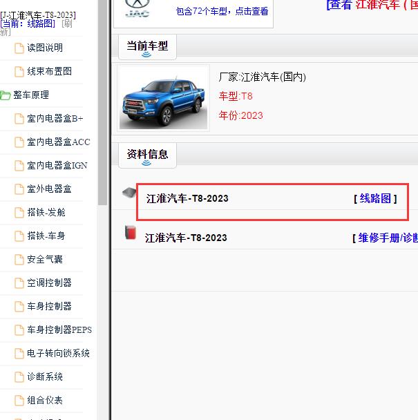Screen dimensions: 418x420
Task: Click the 厂家:江淮汽车(国内) text
Action: click(x=263, y=77)
